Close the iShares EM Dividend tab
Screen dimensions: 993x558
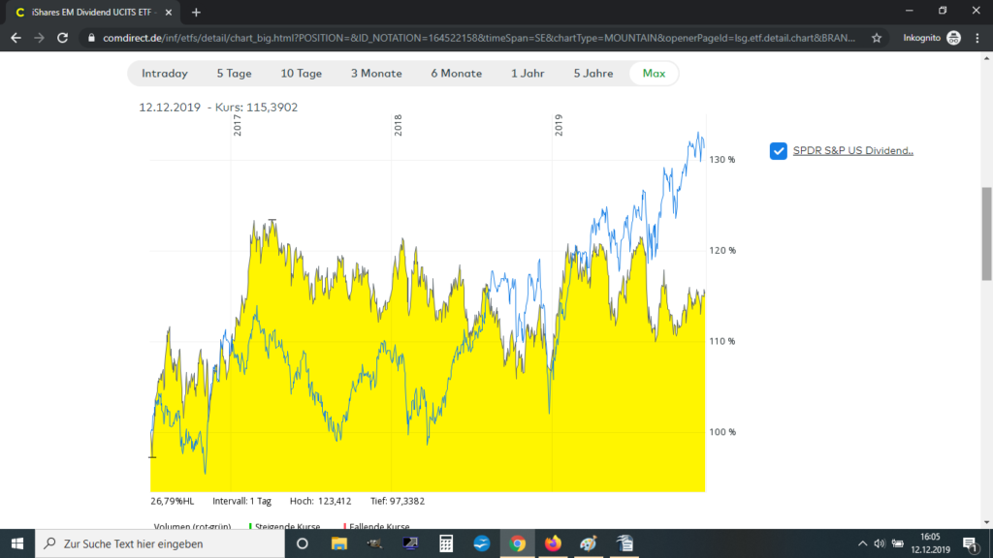169,12
